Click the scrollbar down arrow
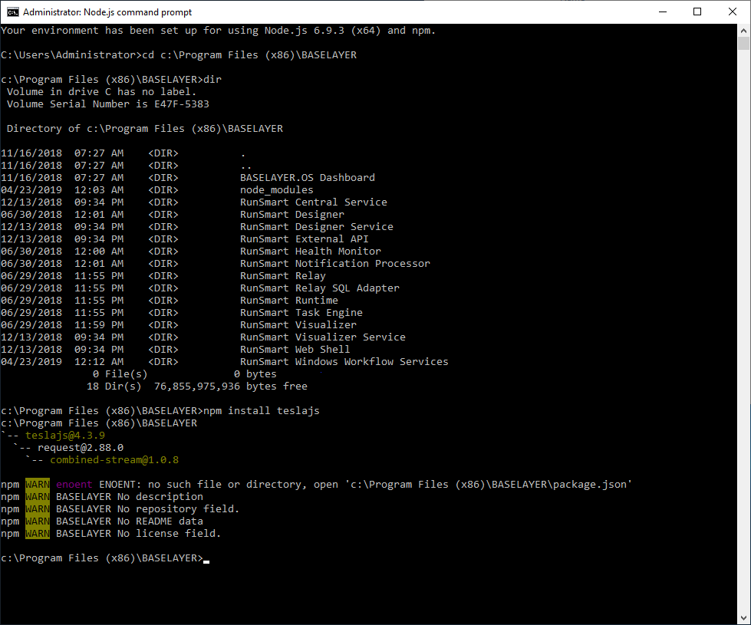This screenshot has height=625, width=751. (x=743, y=618)
